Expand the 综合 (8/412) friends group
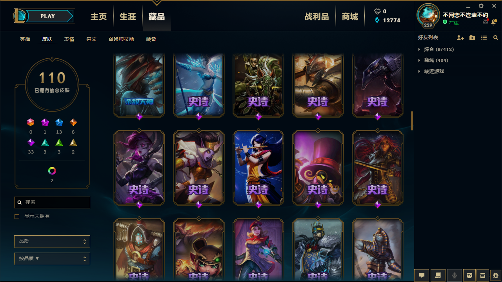Screen dimensions: 502x282 (436, 49)
